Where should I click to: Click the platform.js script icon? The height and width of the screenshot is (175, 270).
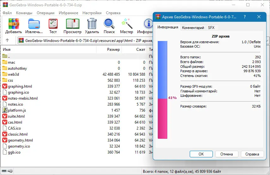click(5, 110)
